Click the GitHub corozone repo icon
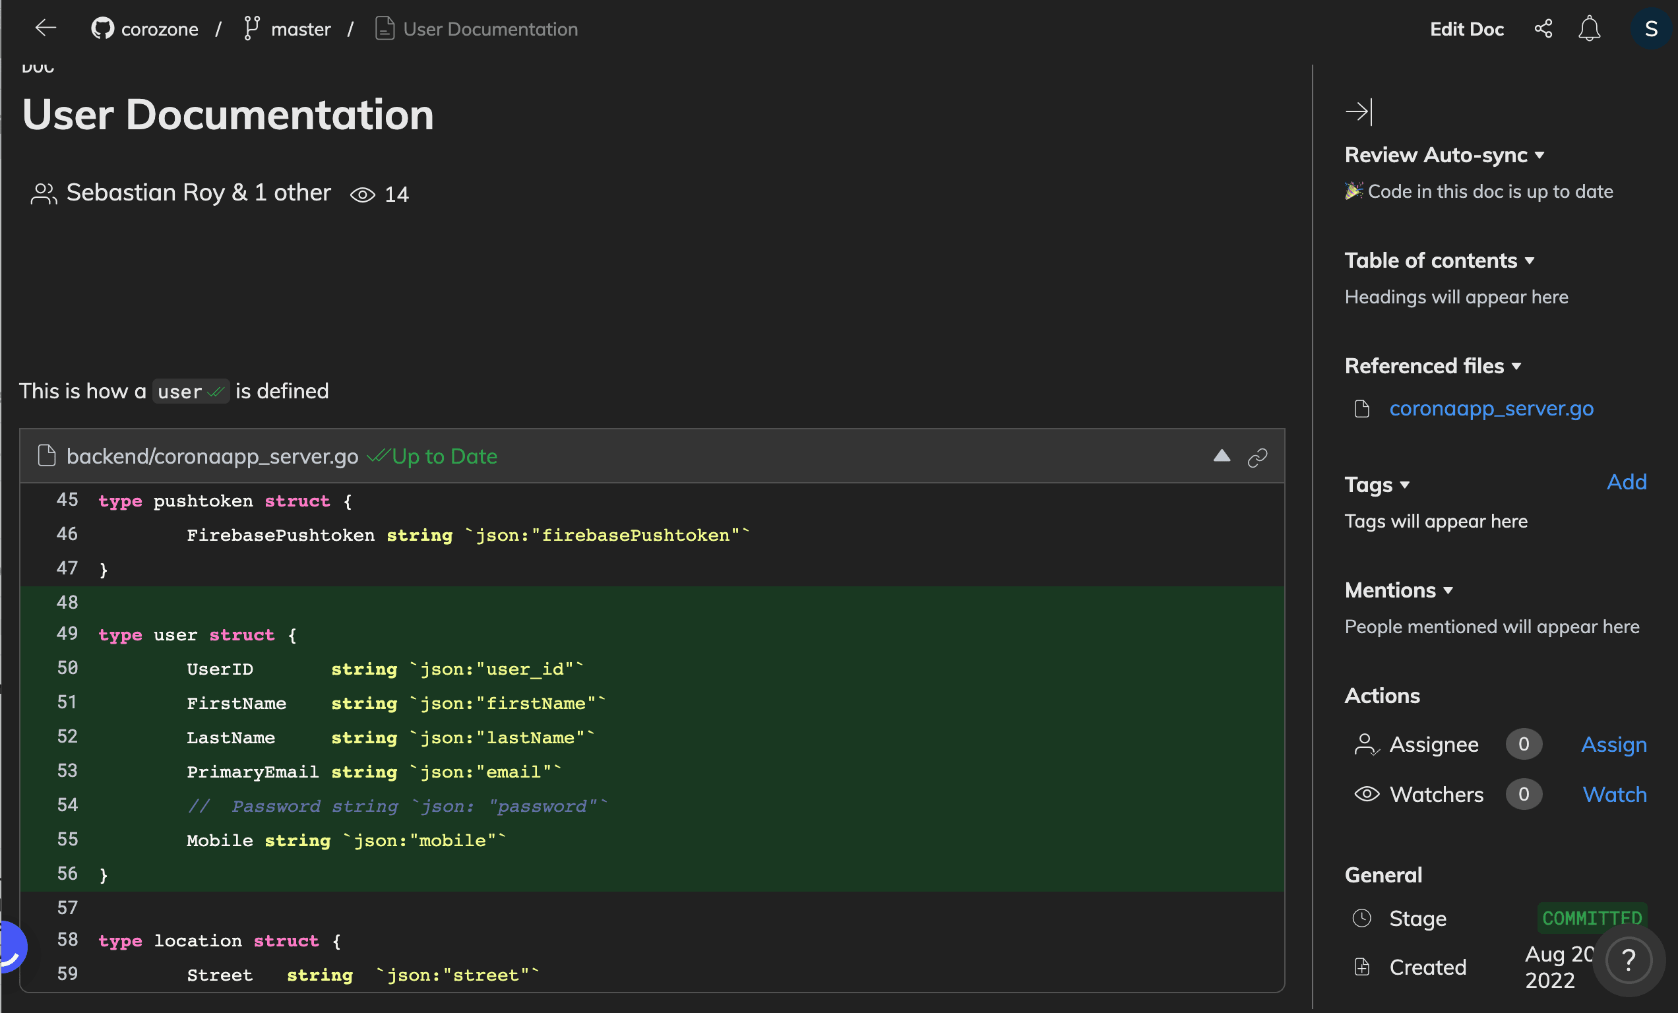 coord(102,28)
